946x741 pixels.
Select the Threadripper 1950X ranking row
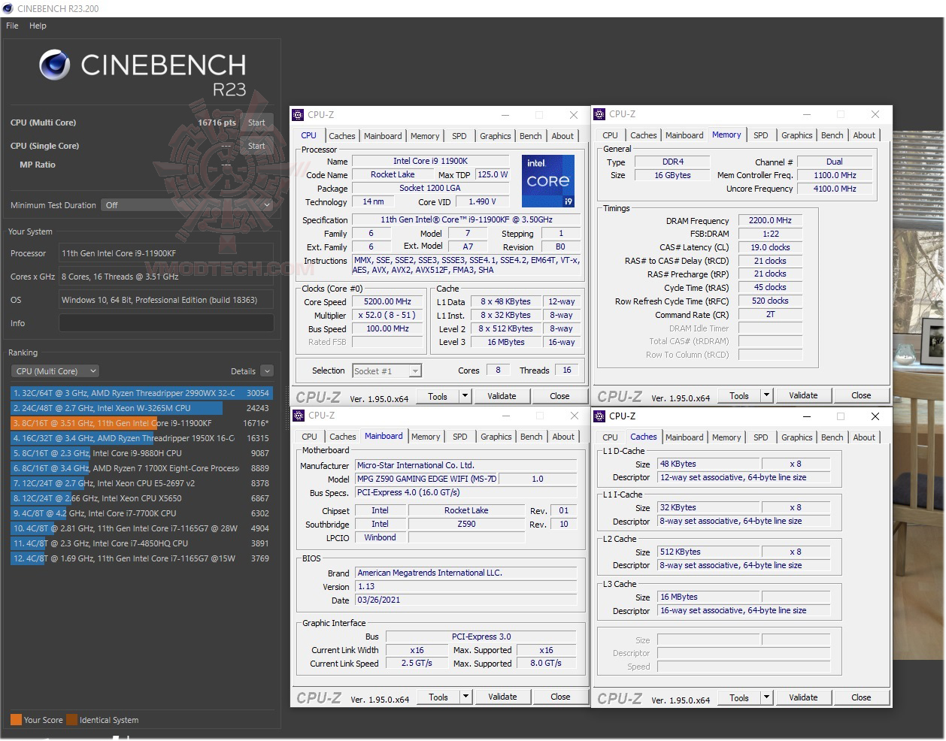tap(141, 438)
